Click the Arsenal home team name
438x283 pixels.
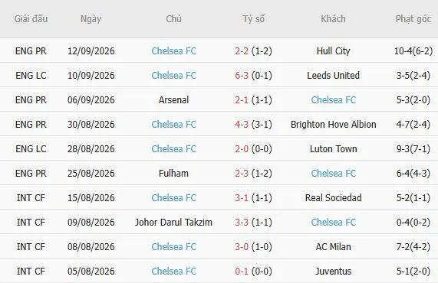pos(174,100)
